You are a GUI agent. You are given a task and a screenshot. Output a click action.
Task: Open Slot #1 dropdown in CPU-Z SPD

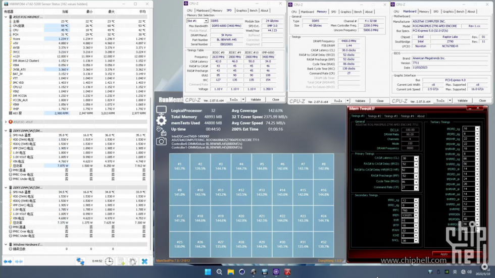(206, 21)
